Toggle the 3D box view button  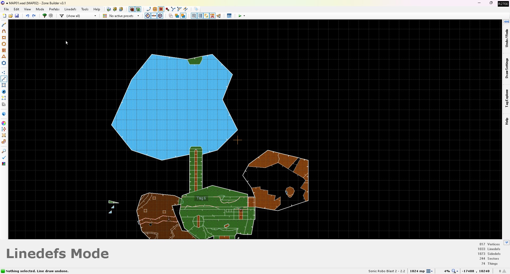[160, 16]
